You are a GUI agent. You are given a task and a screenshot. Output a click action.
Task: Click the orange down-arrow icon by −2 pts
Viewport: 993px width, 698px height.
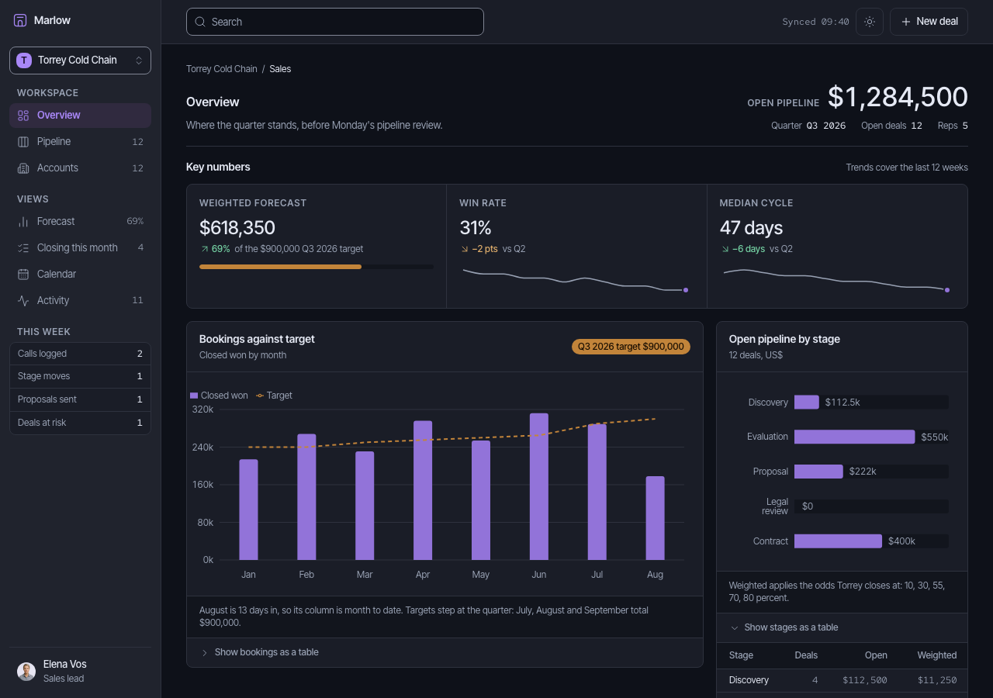[x=465, y=250]
